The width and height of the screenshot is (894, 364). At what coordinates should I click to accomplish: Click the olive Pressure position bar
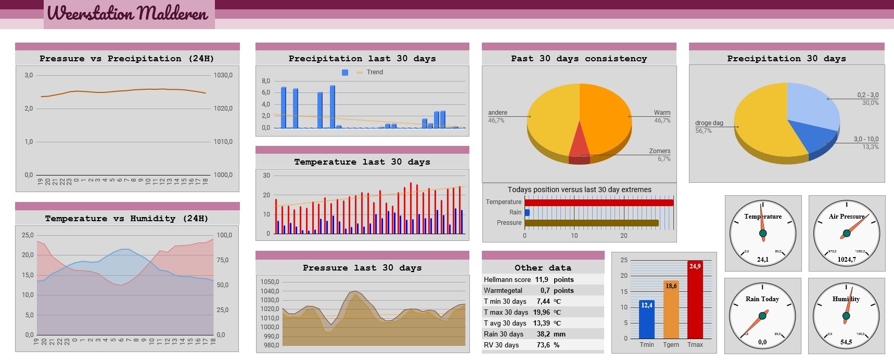[x=592, y=223]
